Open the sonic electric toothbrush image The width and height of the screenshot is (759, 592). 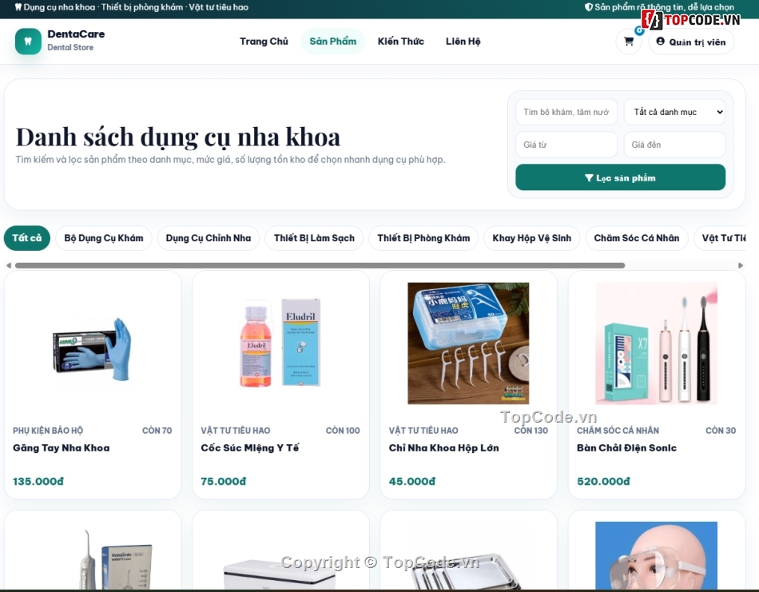tap(656, 344)
